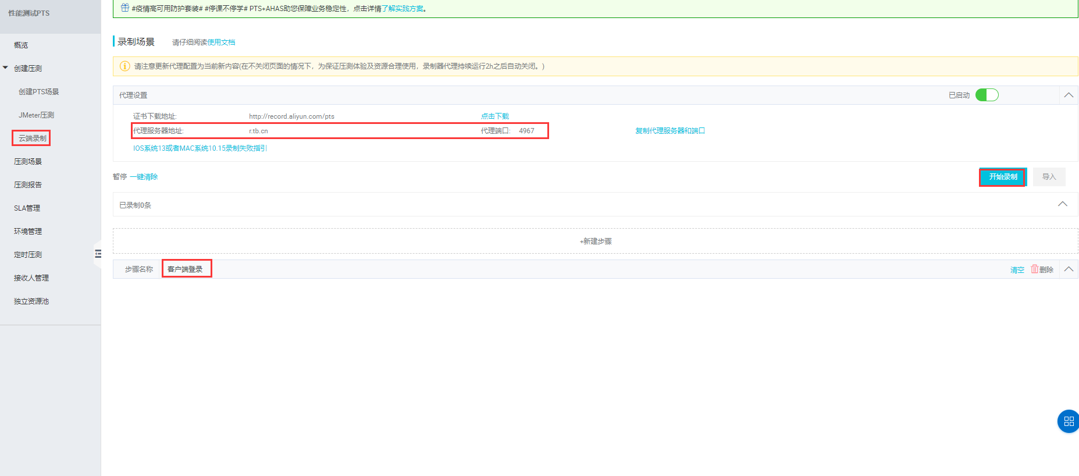Click 点击下载 certificate link
This screenshot has width=1079, height=476.
pyautogui.click(x=494, y=116)
